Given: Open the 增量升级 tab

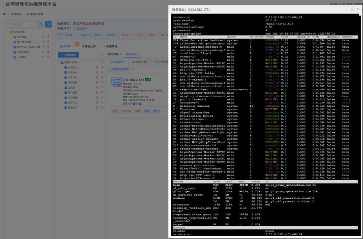Looking at the screenshot, I should point(139,62).
